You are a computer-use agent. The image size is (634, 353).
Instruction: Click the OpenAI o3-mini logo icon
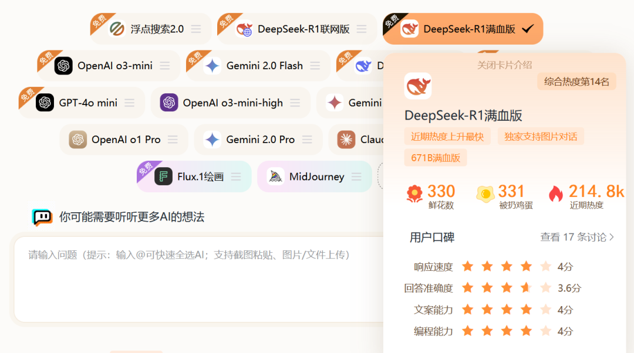63,66
